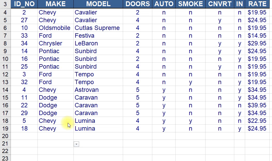Viewport: 272px width, 161px height.
Task: Click the $29.95 rate cell
Action: click(257, 43)
